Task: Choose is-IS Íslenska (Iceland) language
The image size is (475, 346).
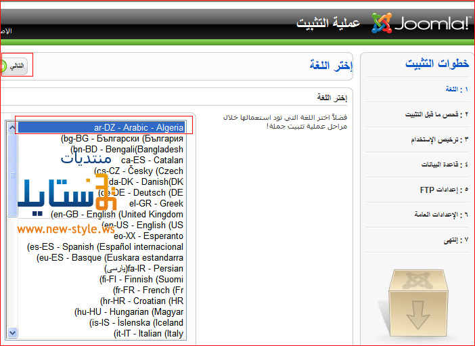Action: [101, 323]
